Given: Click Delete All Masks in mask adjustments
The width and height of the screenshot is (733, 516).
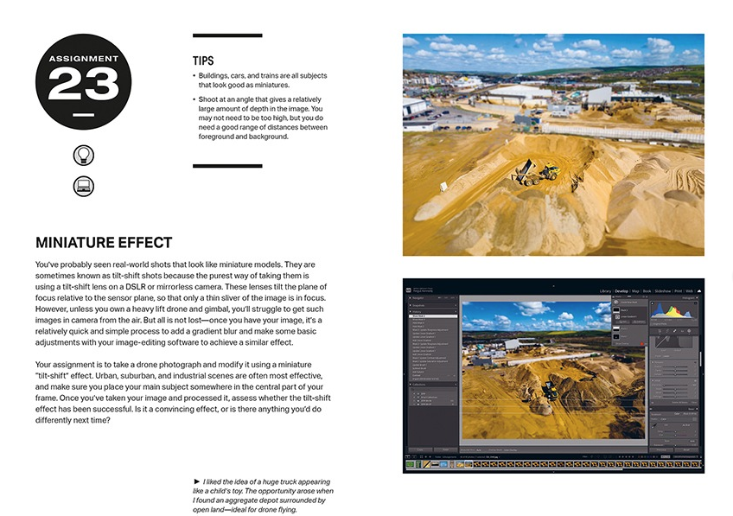Looking at the screenshot, I should (x=680, y=403).
